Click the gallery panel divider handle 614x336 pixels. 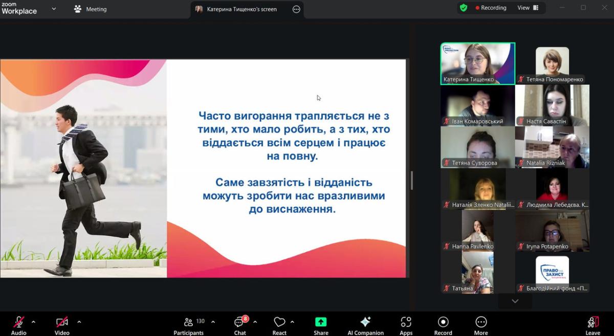point(411,181)
